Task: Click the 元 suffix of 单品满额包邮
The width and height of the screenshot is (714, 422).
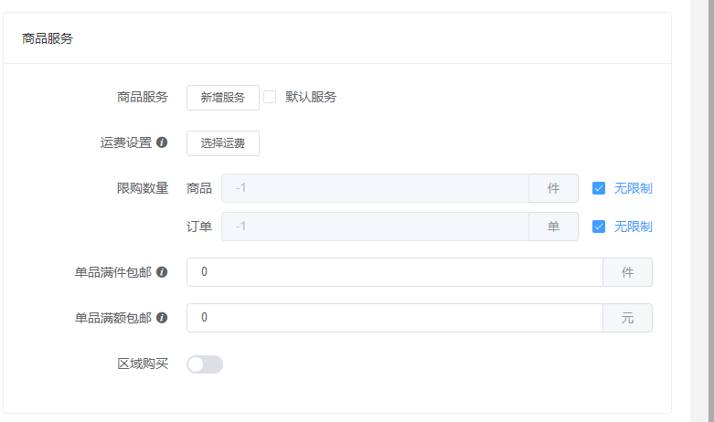Action: [627, 318]
